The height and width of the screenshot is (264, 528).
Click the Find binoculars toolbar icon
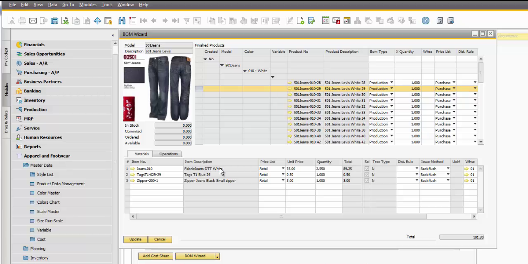pyautogui.click(x=122, y=21)
